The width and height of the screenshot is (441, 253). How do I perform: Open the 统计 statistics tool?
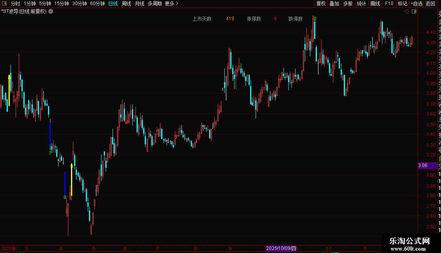pyautogui.click(x=361, y=4)
